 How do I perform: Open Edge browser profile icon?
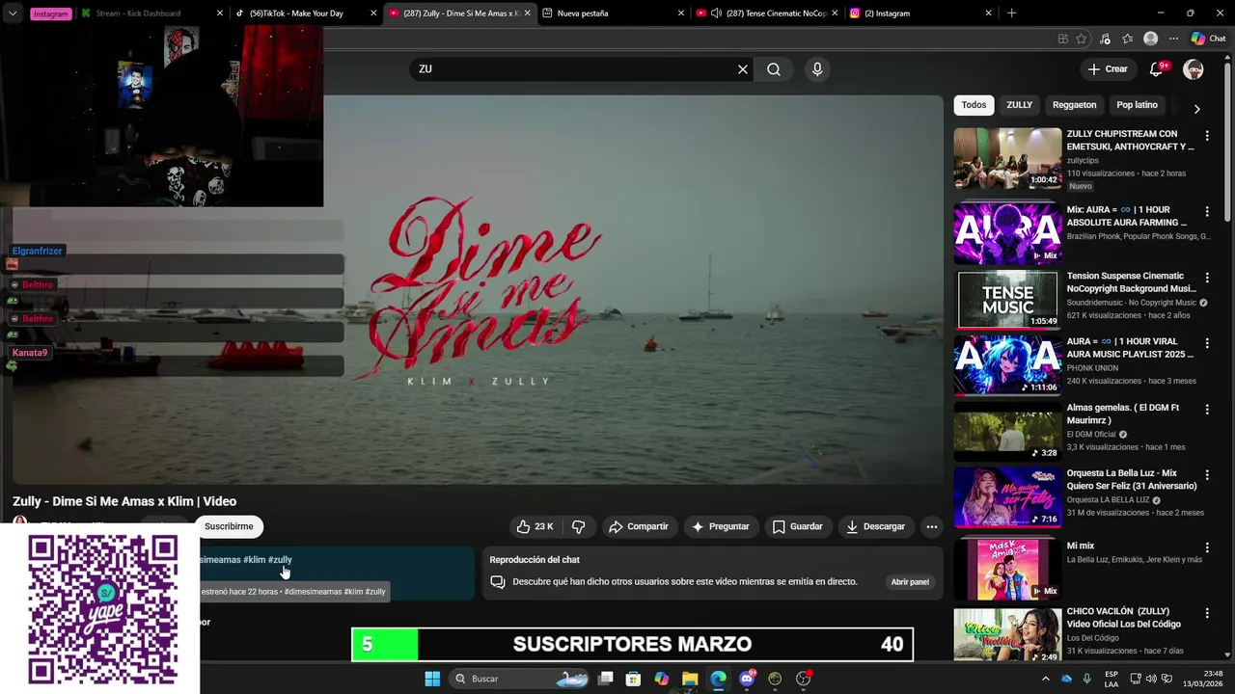coord(1150,39)
